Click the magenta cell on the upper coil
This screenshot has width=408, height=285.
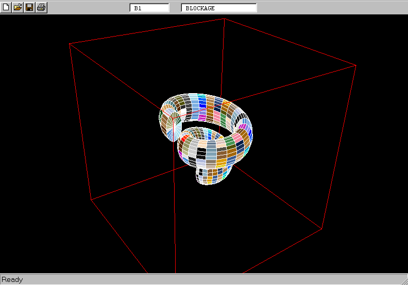(x=202, y=118)
